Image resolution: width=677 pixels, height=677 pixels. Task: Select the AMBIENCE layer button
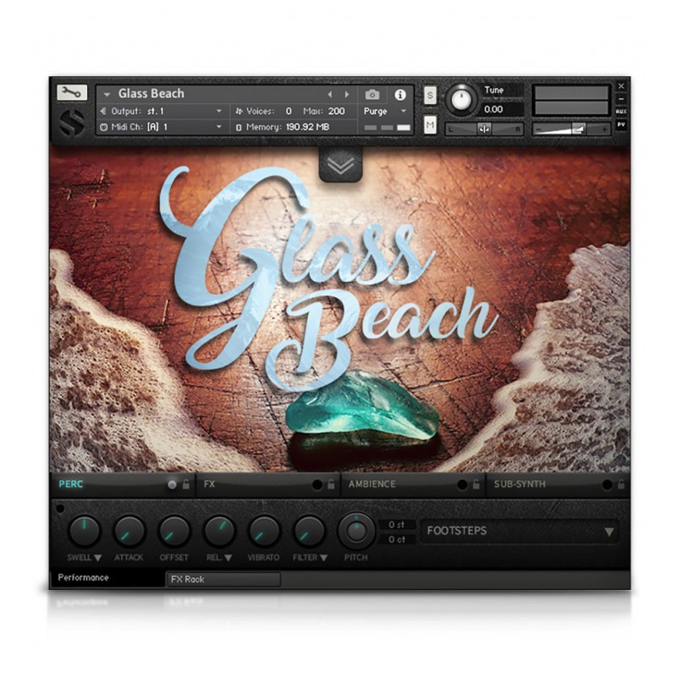coord(398,485)
